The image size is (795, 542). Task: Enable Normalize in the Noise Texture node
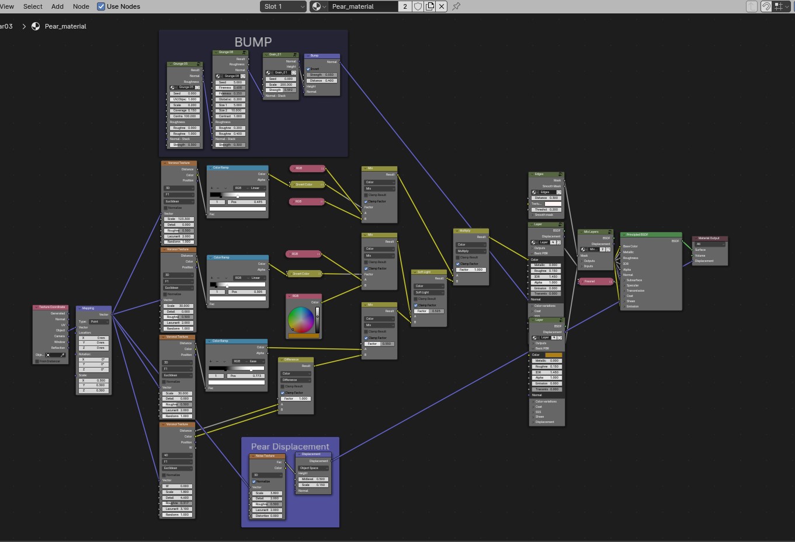(x=254, y=481)
